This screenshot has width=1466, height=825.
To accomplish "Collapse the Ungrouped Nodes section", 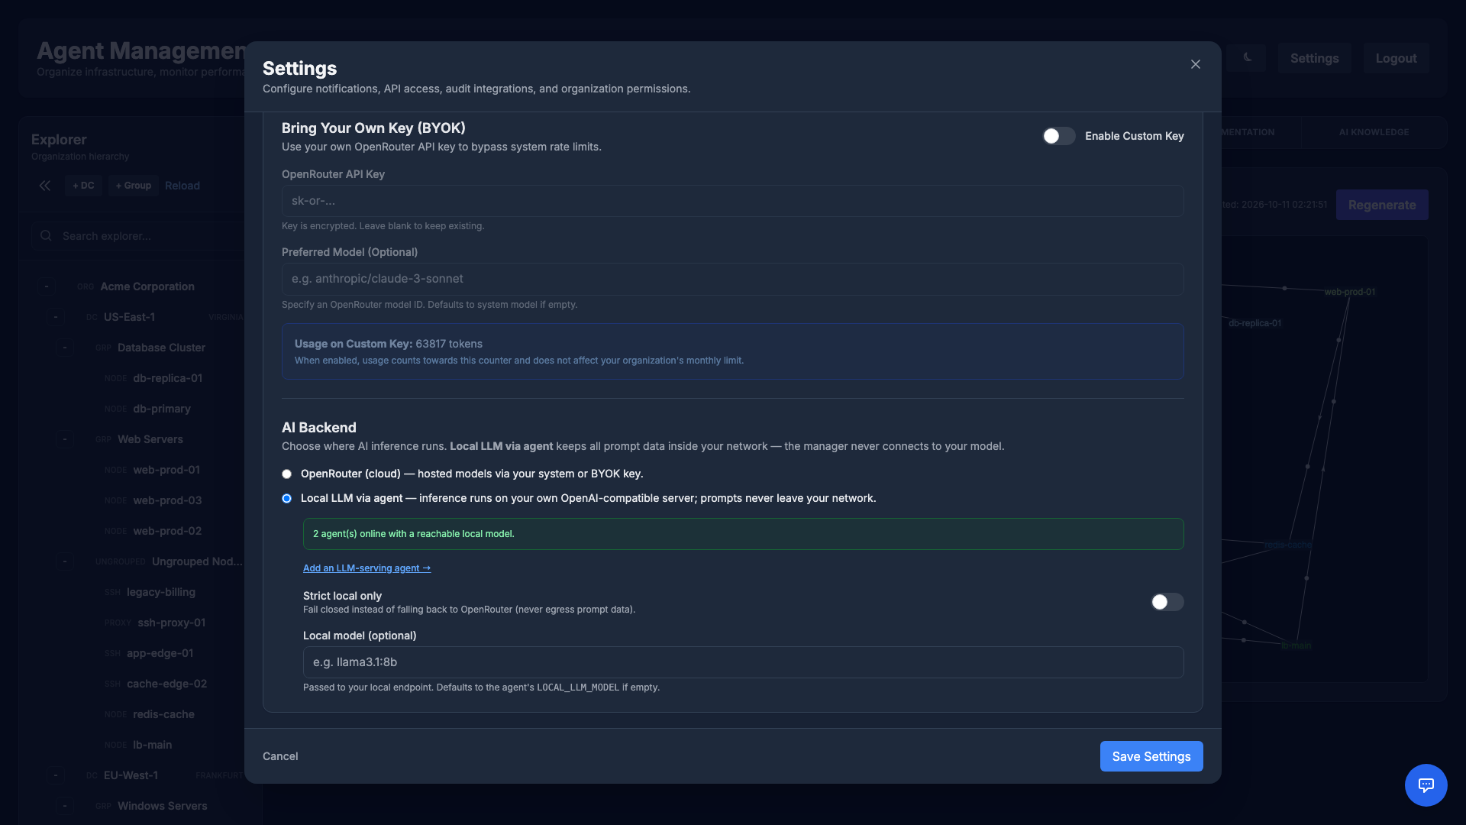I will pyautogui.click(x=65, y=561).
